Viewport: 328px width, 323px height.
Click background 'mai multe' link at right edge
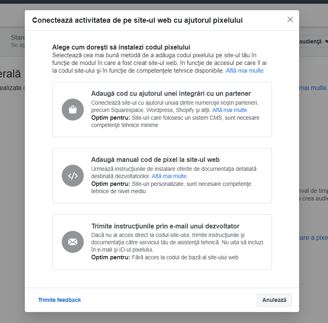click(x=313, y=88)
